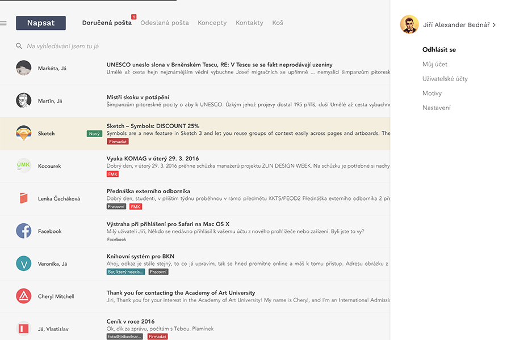Go to the Kontakty tab
511x340 pixels.
(249, 23)
